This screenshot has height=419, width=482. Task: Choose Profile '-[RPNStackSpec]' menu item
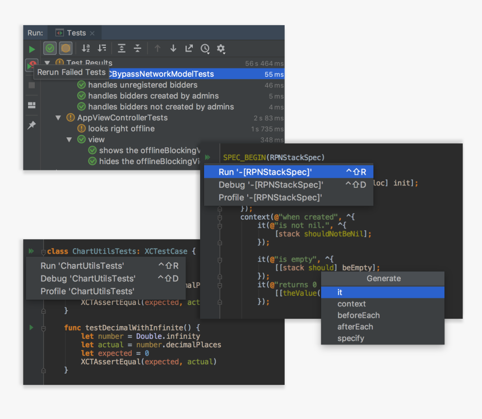coord(288,198)
